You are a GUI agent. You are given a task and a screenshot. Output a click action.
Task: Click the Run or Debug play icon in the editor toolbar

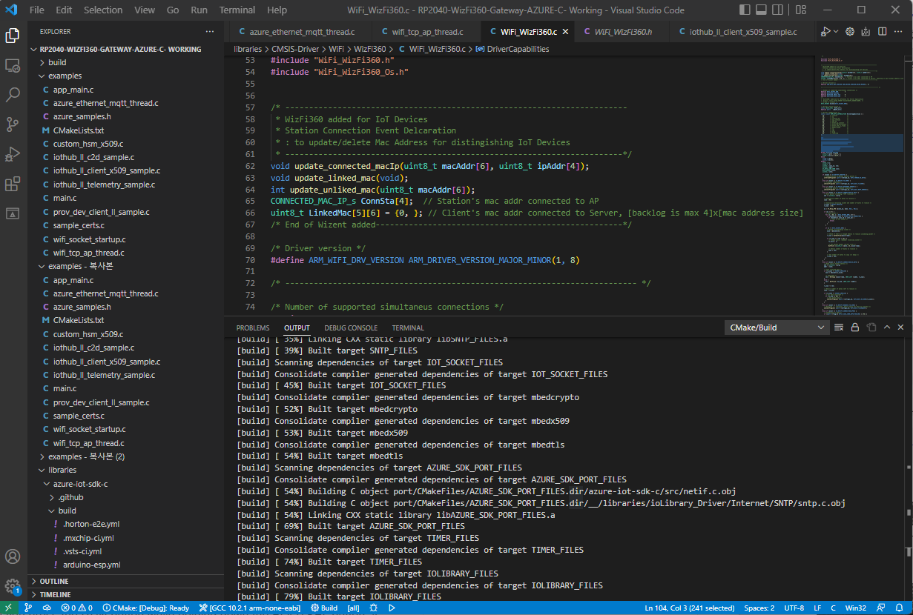click(825, 32)
